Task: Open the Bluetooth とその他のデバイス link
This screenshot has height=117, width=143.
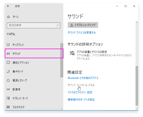Action: 83,78
